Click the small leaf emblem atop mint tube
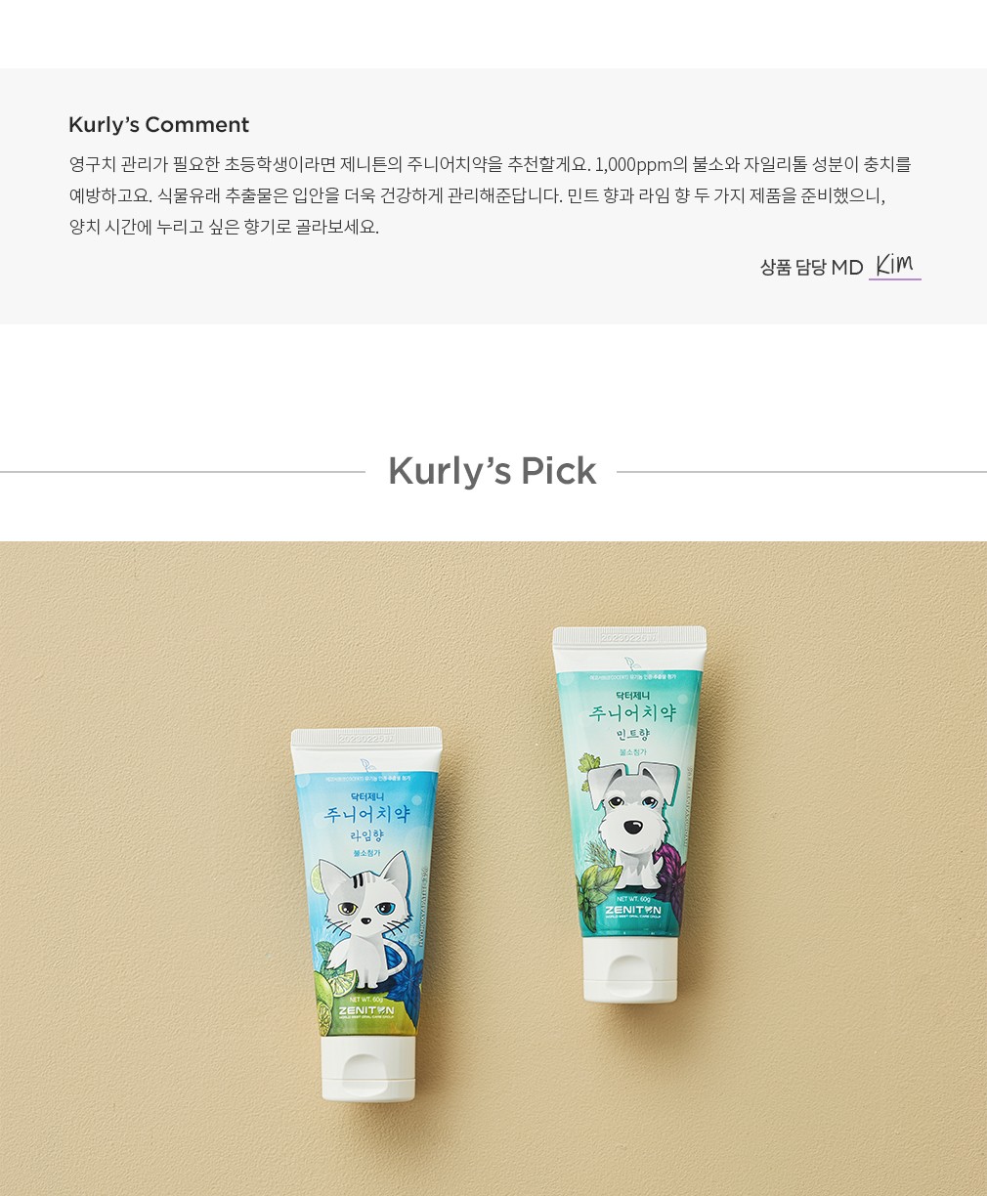The image size is (987, 1196). (x=631, y=663)
